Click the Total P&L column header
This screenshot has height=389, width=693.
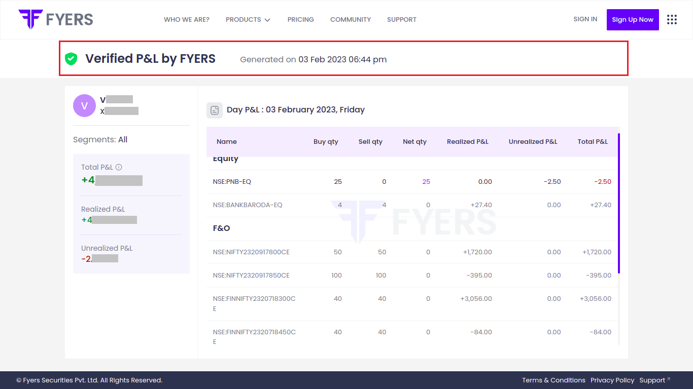coord(593,142)
